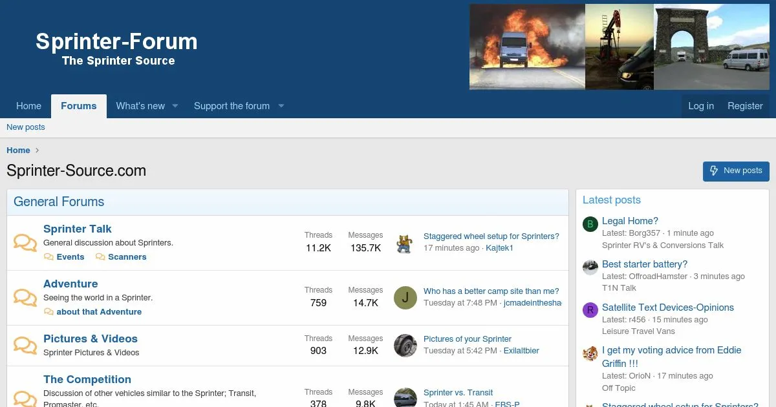The width and height of the screenshot is (776, 407).
Task: Click The Competition forum chat-bubble icon
Action: 25,398
